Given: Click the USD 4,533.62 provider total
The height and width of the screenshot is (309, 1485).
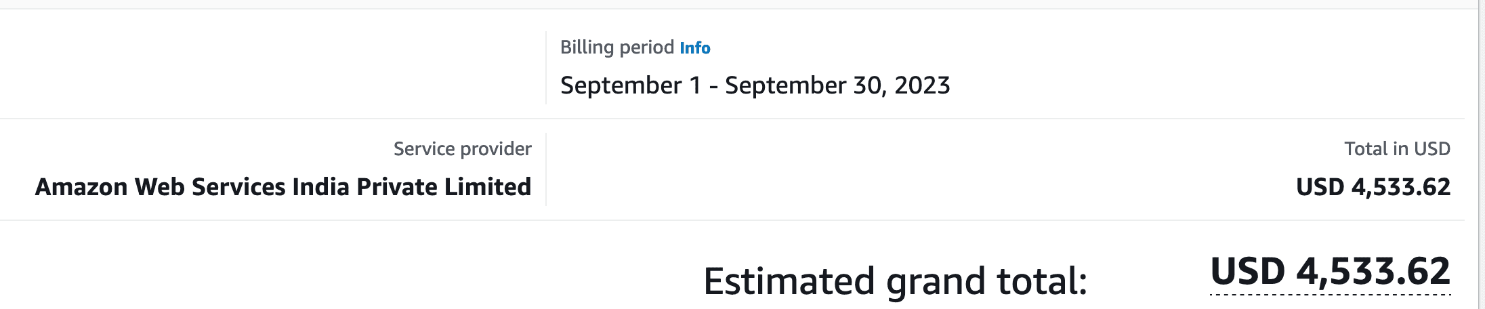Looking at the screenshot, I should (1373, 187).
